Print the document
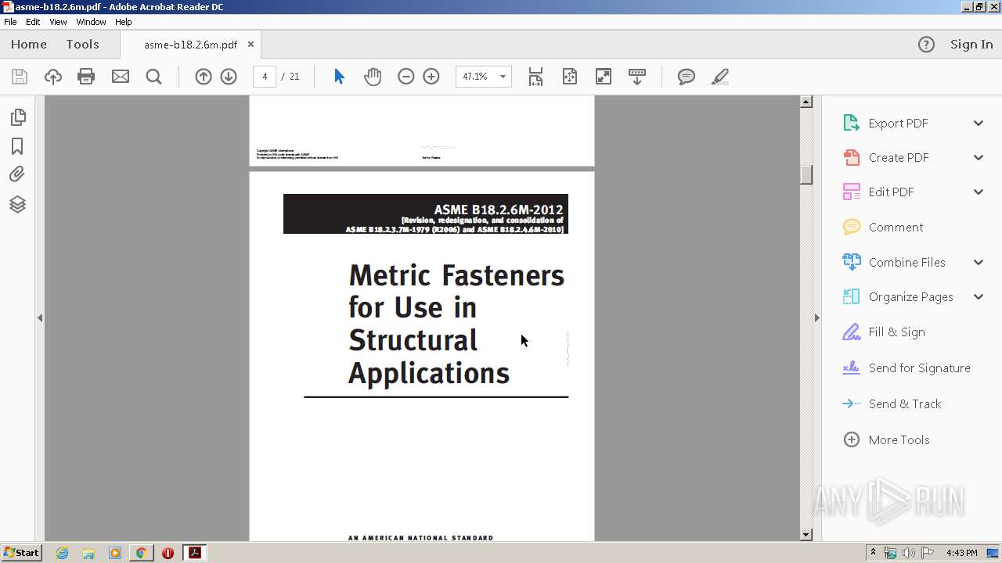The image size is (1002, 563). (x=86, y=77)
